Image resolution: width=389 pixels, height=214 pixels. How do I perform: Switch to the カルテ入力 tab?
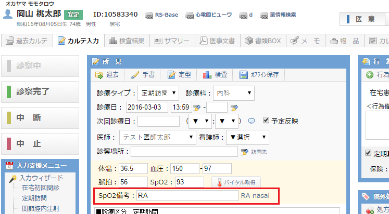tap(79, 41)
